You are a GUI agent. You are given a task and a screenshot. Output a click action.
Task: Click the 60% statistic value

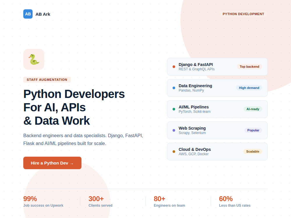[226, 199]
